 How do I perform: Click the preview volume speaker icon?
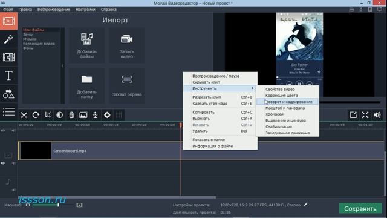click(377, 115)
